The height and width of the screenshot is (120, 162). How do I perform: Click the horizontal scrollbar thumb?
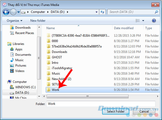[88, 97]
